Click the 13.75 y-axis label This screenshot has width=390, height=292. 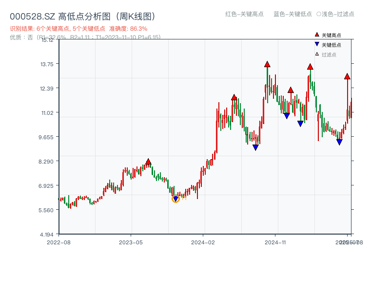tap(47, 64)
